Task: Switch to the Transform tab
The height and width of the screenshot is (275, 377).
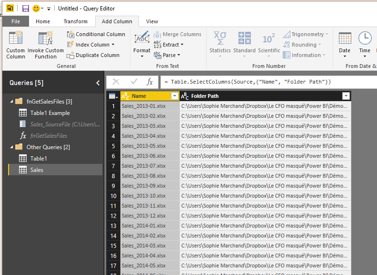Action: (x=75, y=21)
